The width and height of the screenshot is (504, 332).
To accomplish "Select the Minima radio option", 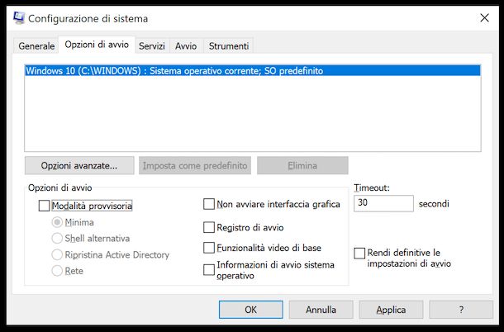I will (57, 222).
